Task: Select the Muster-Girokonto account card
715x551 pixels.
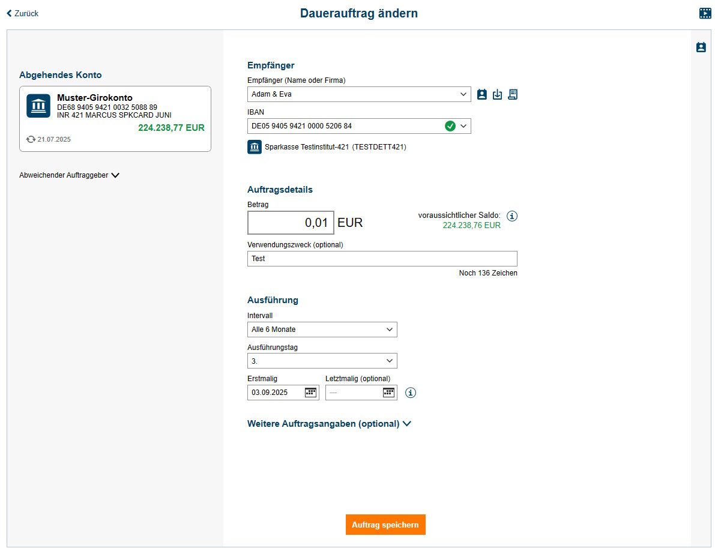Action: point(115,118)
